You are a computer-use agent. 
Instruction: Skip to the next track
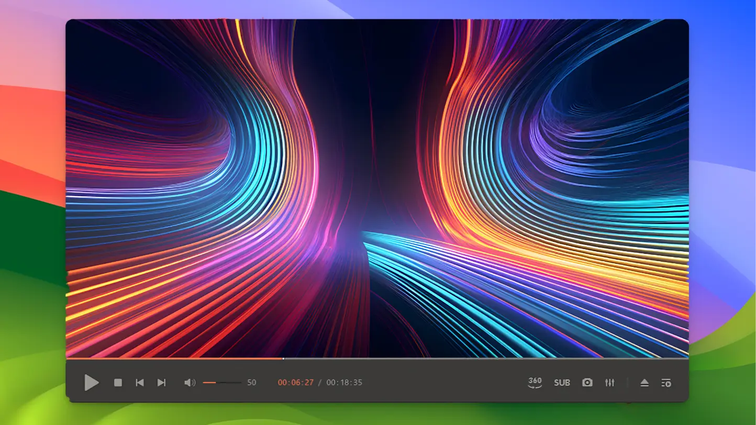coord(161,383)
